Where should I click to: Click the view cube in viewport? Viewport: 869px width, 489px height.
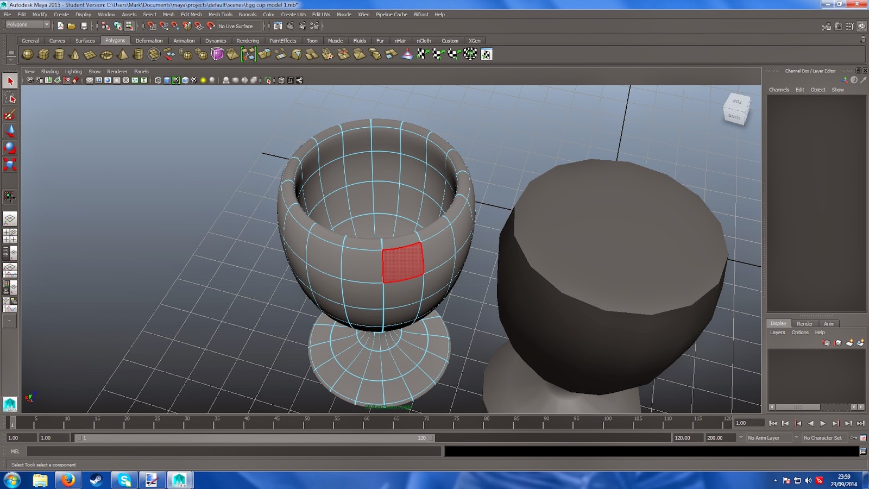[736, 109]
